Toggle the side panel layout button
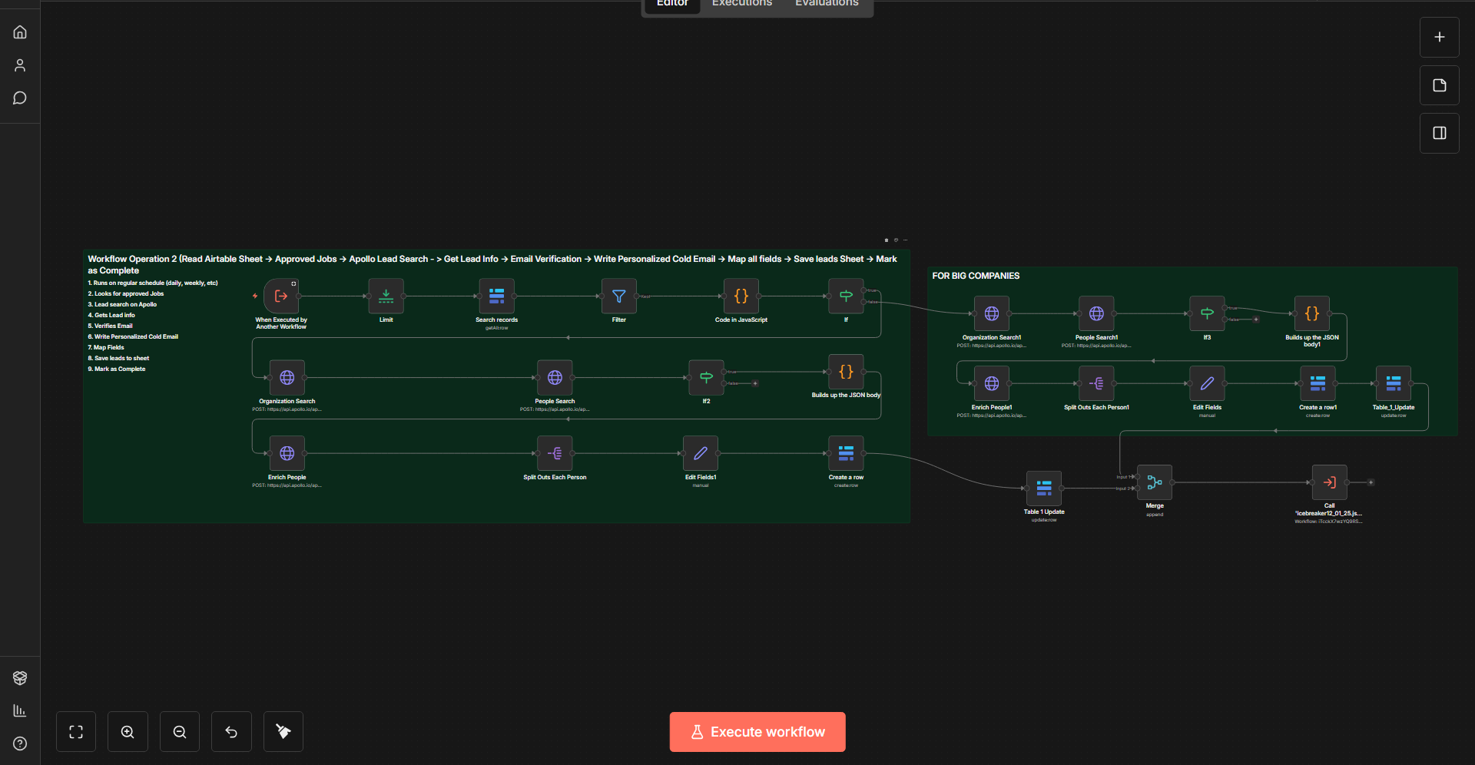The height and width of the screenshot is (765, 1475). pos(1440,133)
